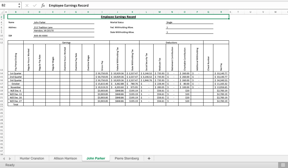This screenshot has width=288, height=168.
Task: Click the select-all corner above row headers
Action: tap(2, 12)
